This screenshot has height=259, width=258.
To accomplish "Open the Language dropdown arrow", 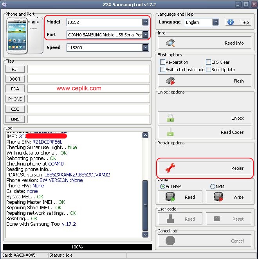I will pyautogui.click(x=216, y=22).
